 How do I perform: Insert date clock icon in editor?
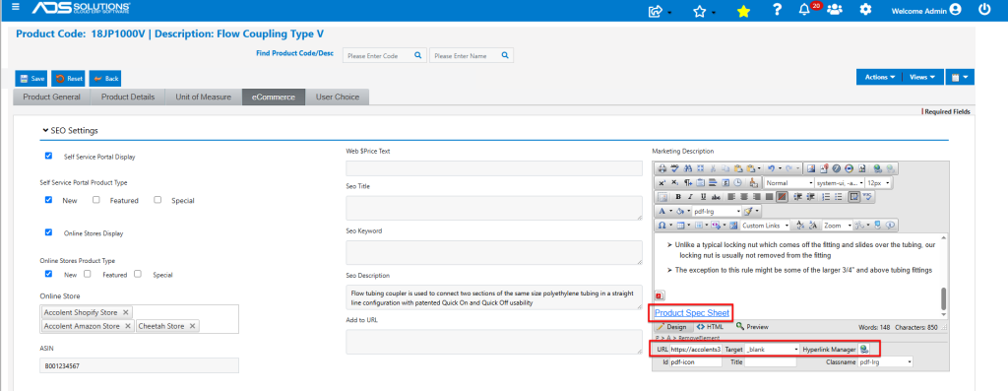tap(738, 182)
